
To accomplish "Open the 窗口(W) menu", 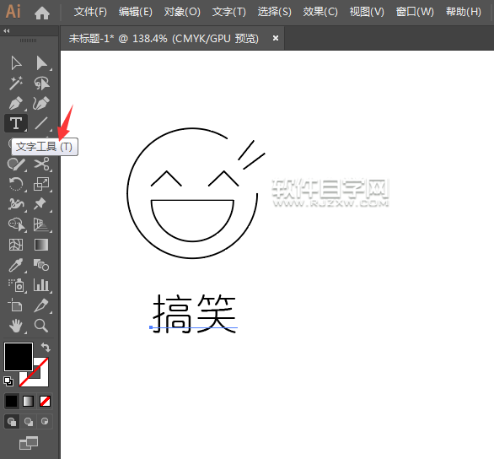I will pos(415,12).
